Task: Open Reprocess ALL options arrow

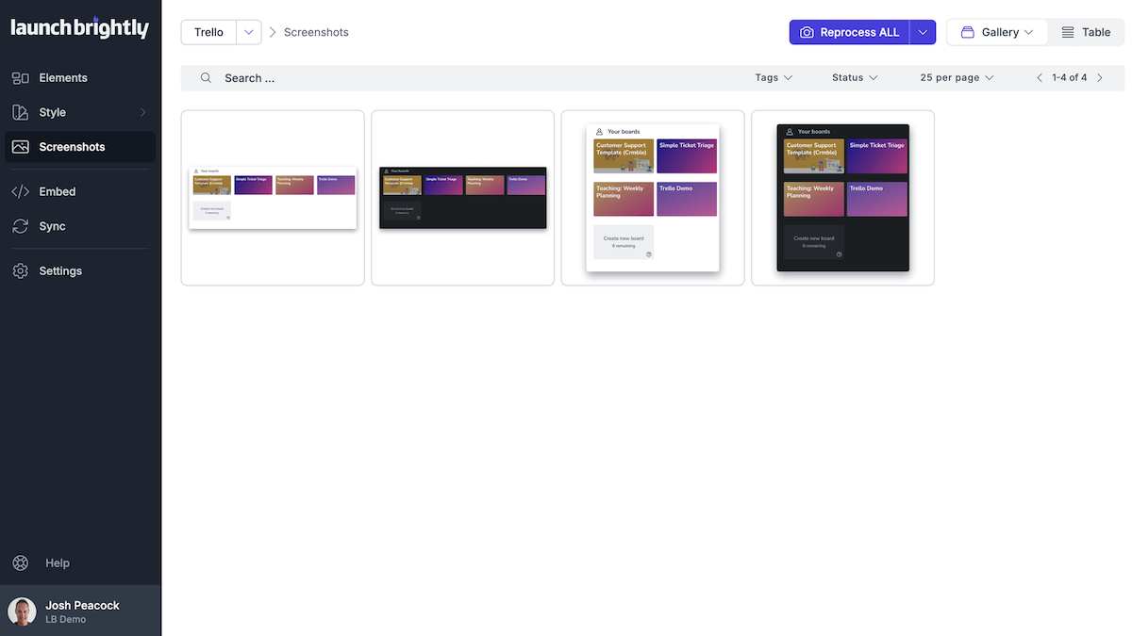Action: (x=924, y=32)
